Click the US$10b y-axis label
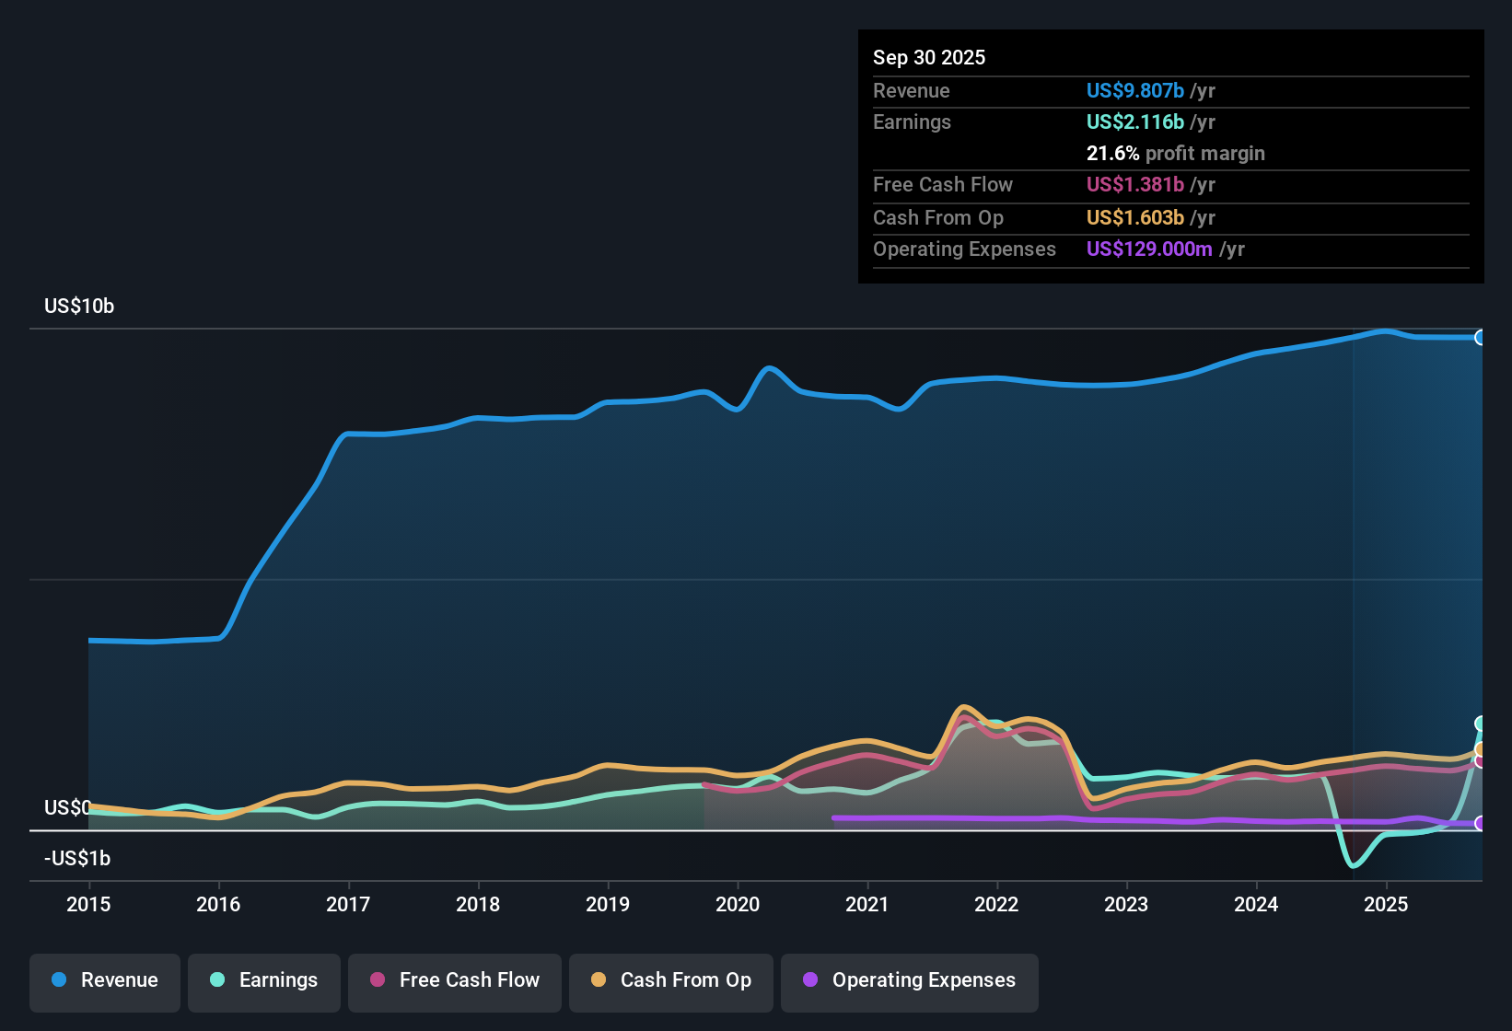This screenshot has width=1512, height=1031. pyautogui.click(x=79, y=307)
